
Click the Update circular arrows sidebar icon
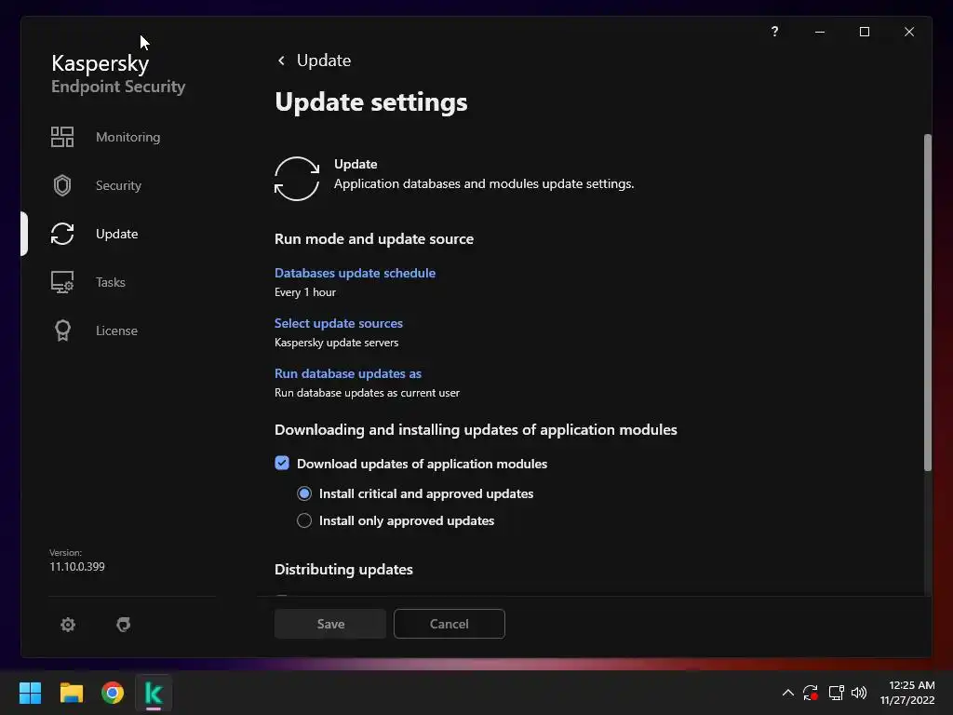(62, 234)
